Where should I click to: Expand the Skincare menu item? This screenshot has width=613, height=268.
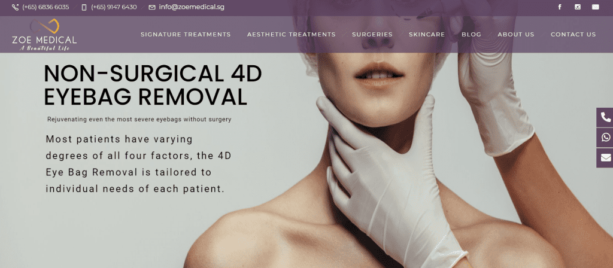coord(427,34)
